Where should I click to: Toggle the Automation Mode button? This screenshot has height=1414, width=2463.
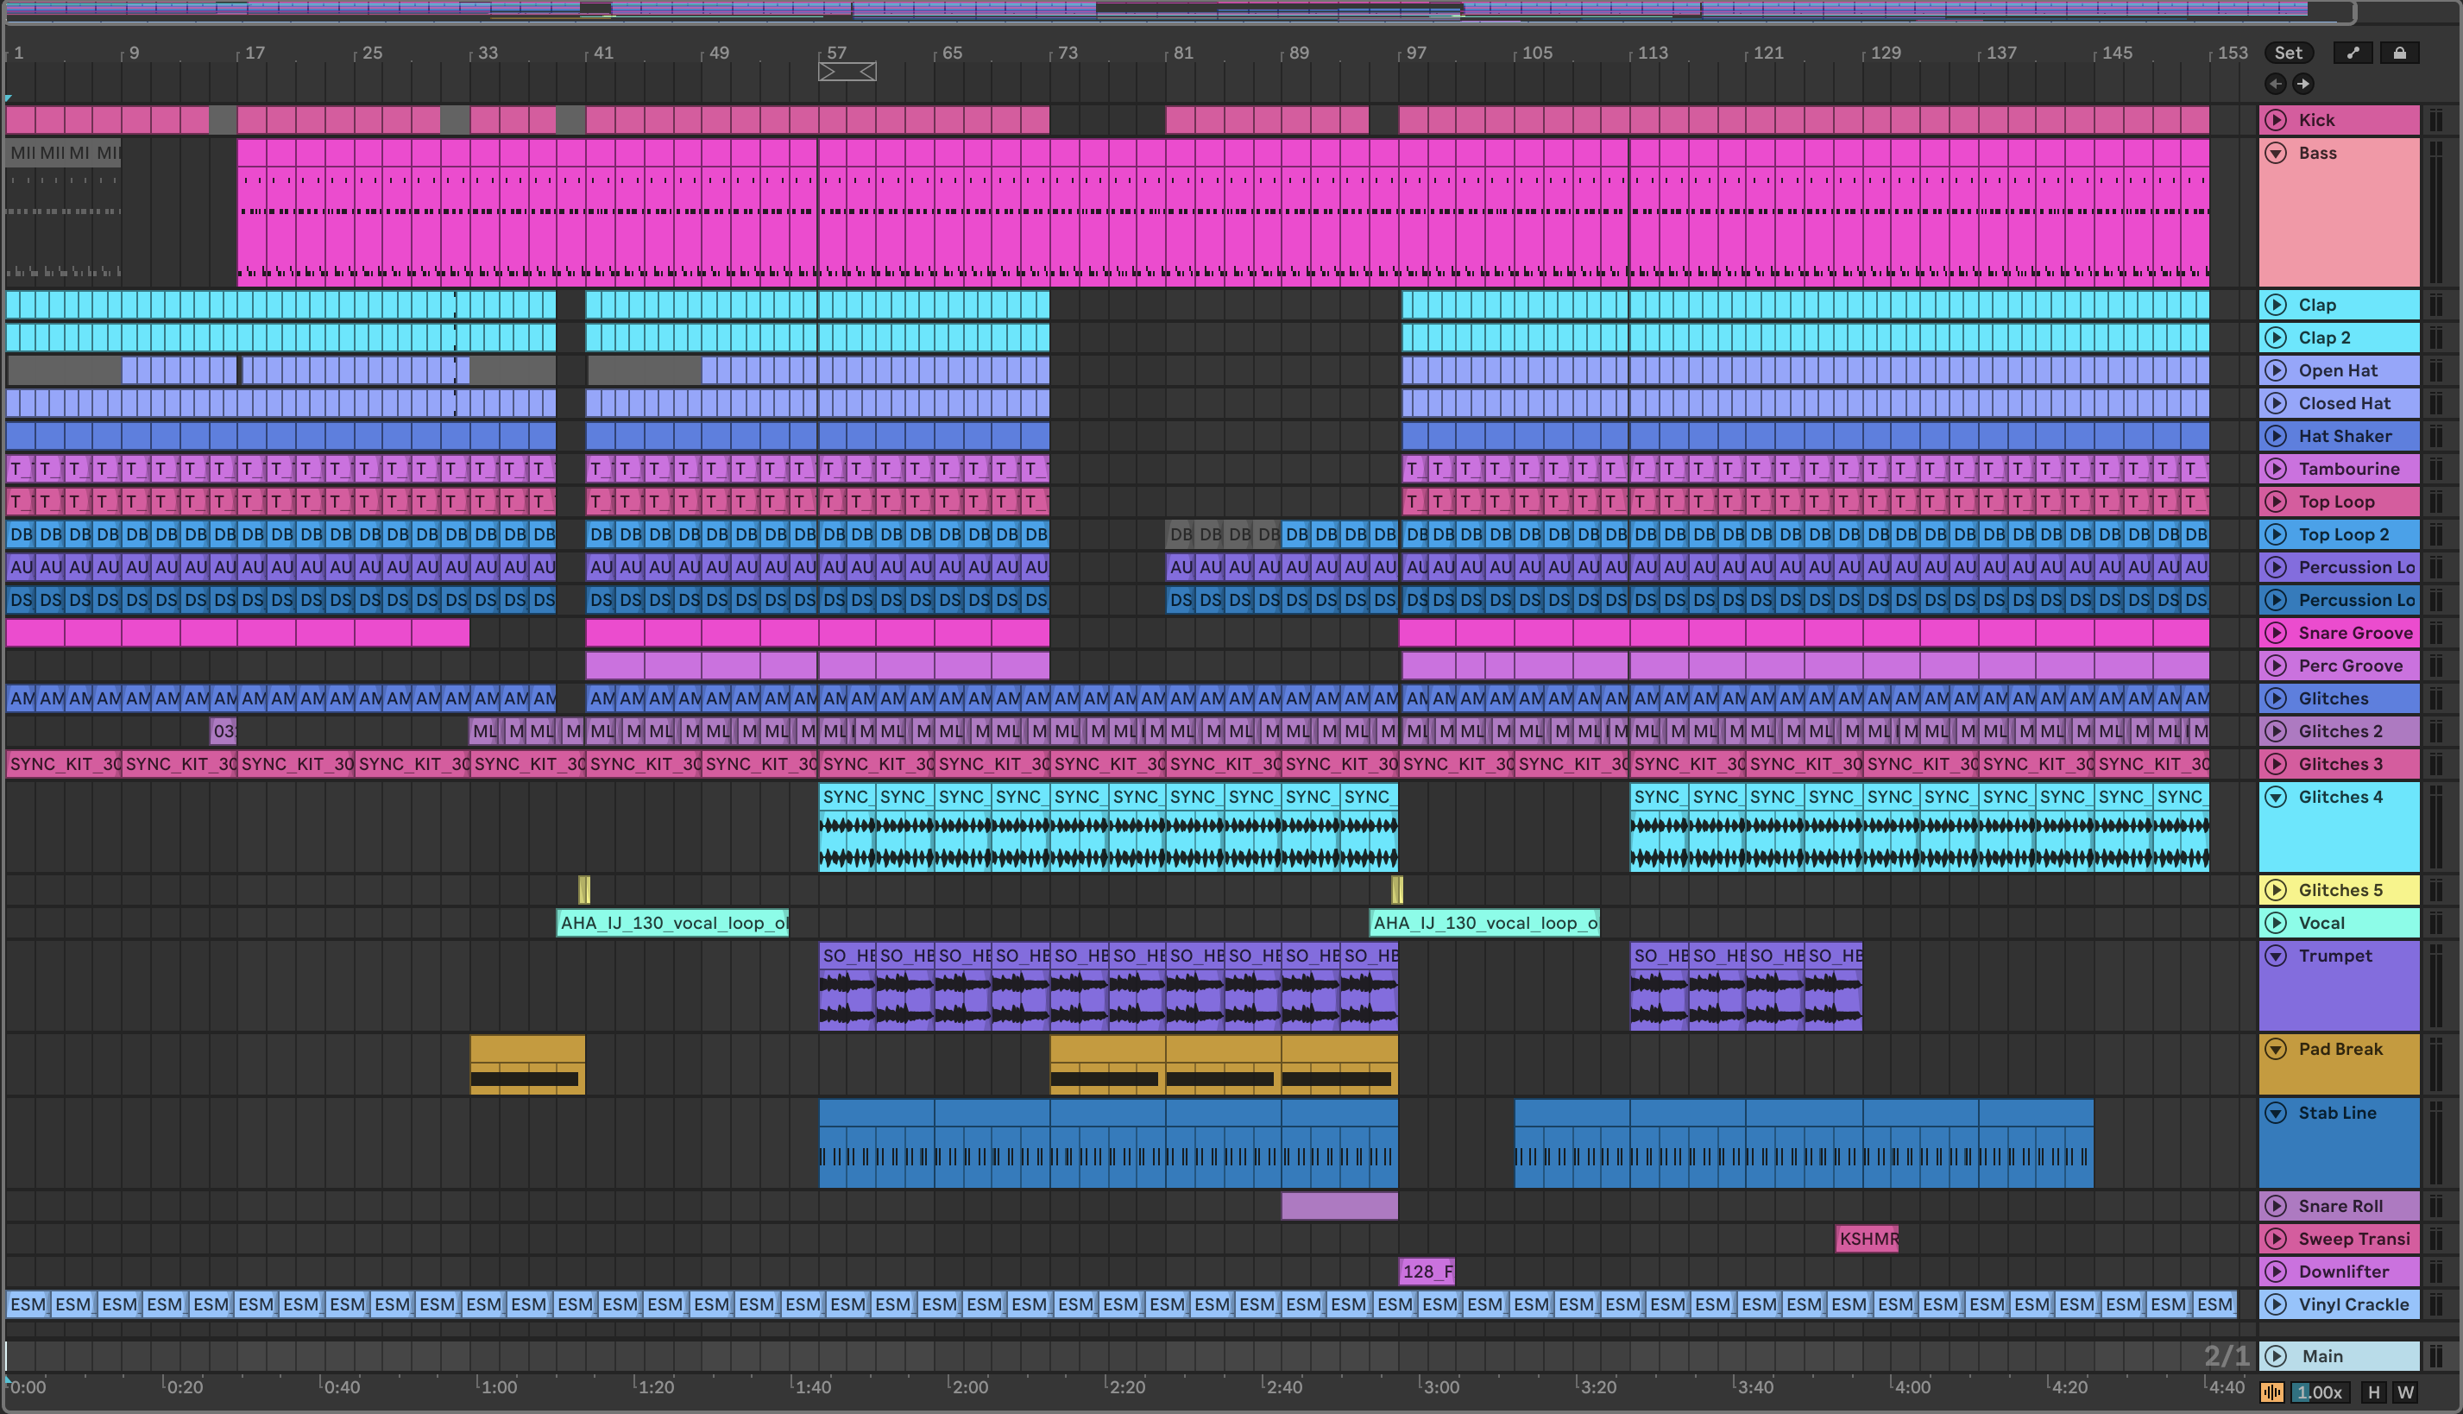pyautogui.click(x=2353, y=54)
